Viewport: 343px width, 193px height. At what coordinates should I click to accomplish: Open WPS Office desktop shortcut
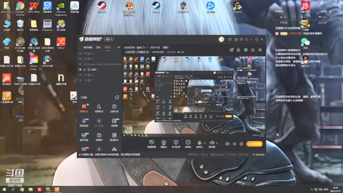34,8
